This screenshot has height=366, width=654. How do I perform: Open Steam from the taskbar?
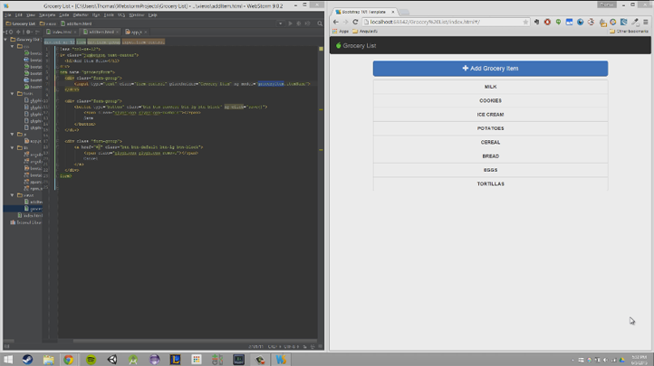click(27, 359)
